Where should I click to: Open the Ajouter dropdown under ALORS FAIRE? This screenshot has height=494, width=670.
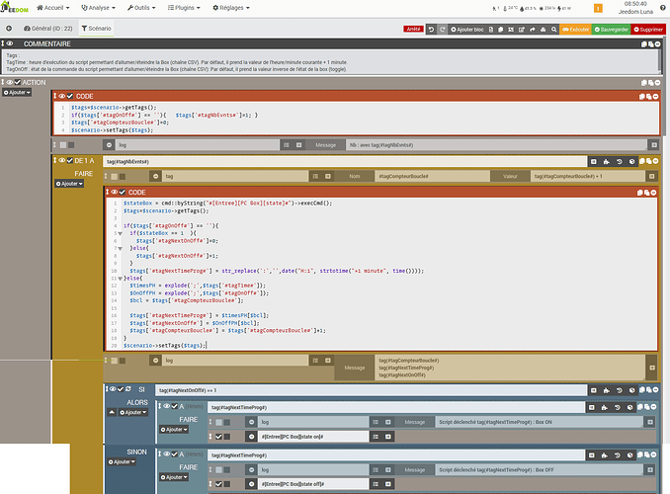pyautogui.click(x=174, y=430)
